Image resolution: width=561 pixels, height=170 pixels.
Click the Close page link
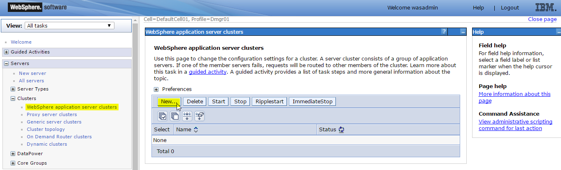542,19
